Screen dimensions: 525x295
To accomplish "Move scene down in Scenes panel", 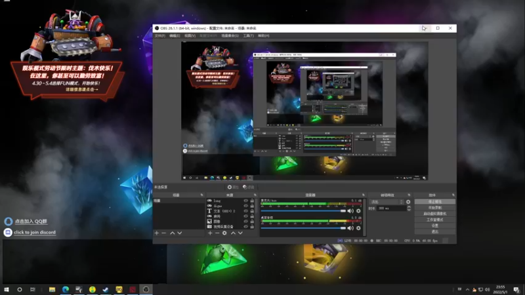I will tap(180, 233).
